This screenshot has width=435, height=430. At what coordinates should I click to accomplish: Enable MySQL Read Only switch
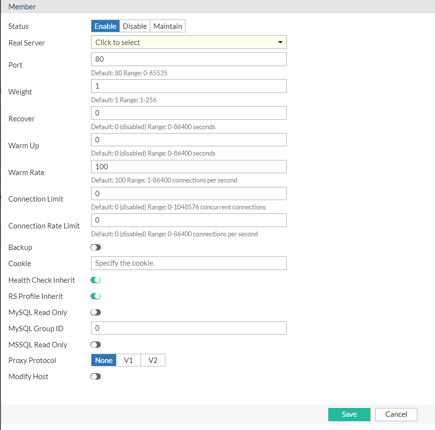click(x=96, y=313)
